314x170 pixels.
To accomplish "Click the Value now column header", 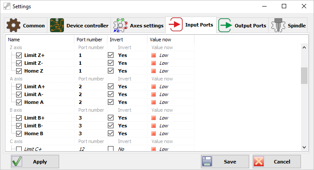I will point(170,40).
